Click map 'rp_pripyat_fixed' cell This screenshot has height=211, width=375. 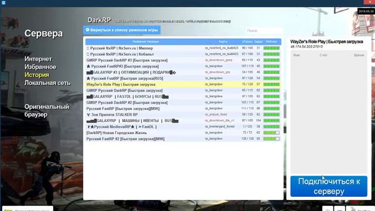tap(216, 115)
